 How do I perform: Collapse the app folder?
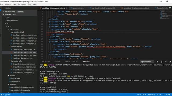[x=9, y=26]
